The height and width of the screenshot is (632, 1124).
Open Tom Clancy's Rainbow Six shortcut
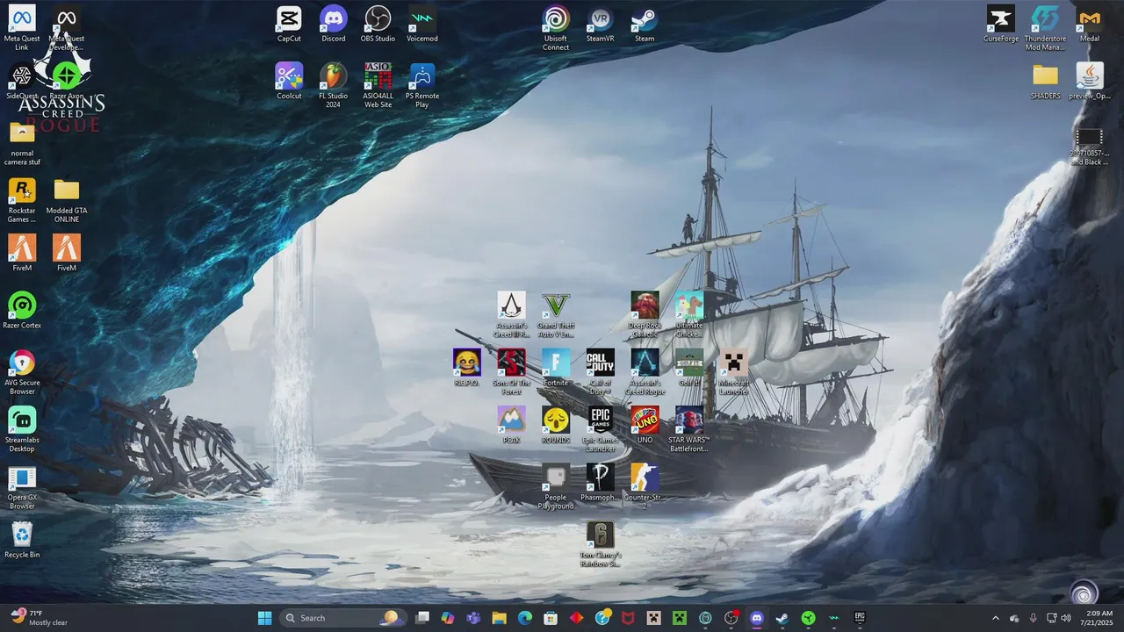601,545
